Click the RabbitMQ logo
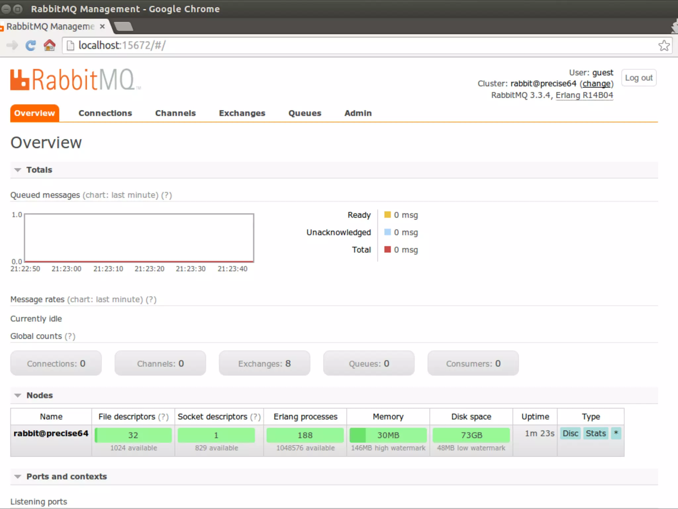The width and height of the screenshot is (678, 509). coord(75,80)
